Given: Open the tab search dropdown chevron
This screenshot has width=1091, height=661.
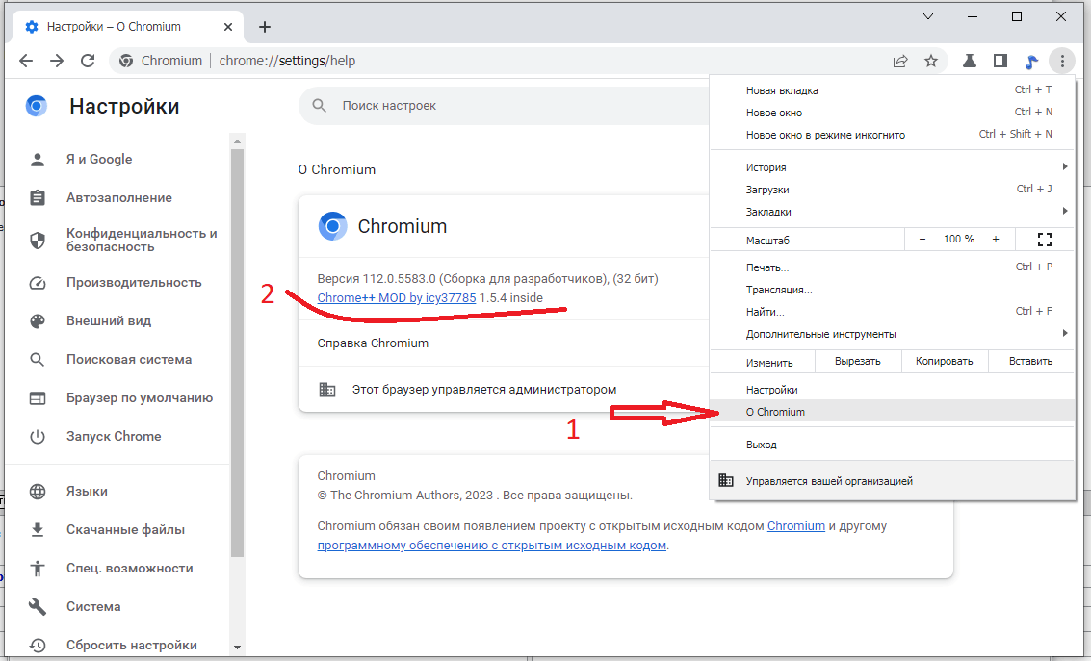Looking at the screenshot, I should 928,16.
